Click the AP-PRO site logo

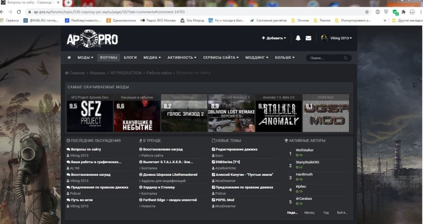[92, 39]
